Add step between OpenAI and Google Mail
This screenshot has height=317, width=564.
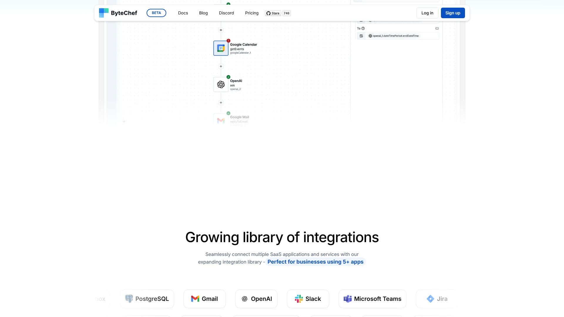221,103
